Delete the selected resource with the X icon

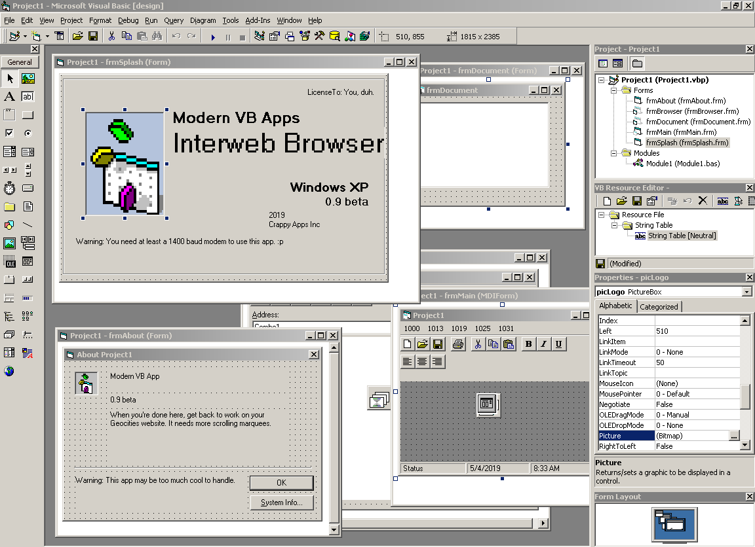pos(703,201)
